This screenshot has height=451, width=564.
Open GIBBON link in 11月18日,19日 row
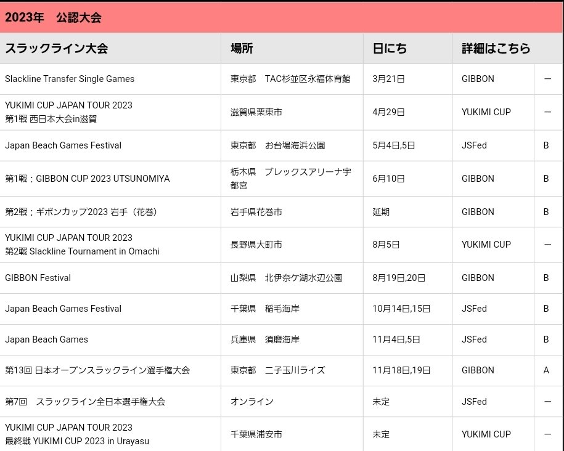coord(478,370)
